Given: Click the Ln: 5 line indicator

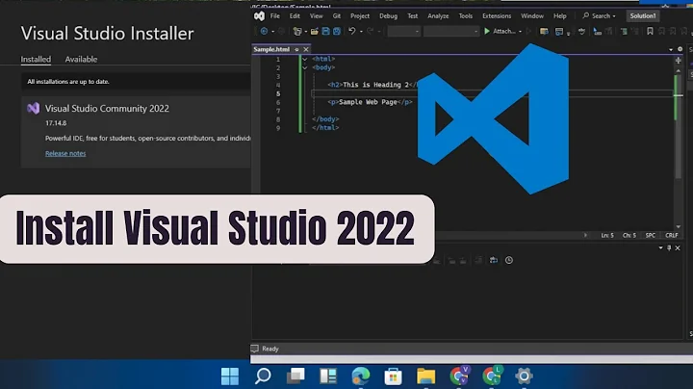Looking at the screenshot, I should pyautogui.click(x=607, y=235).
